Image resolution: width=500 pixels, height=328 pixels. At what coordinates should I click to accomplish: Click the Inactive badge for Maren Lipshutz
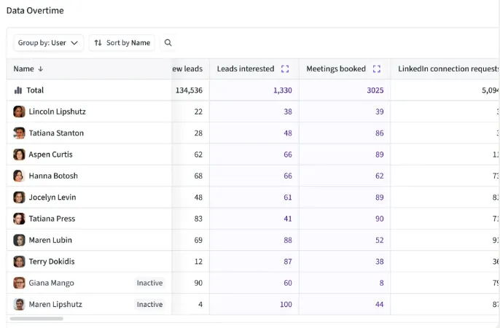149,305
